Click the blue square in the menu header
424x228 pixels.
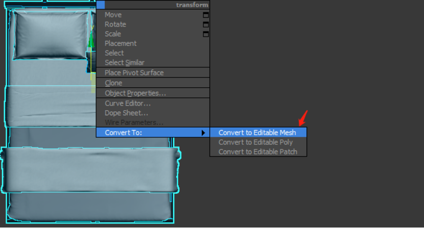pyautogui.click(x=101, y=5)
